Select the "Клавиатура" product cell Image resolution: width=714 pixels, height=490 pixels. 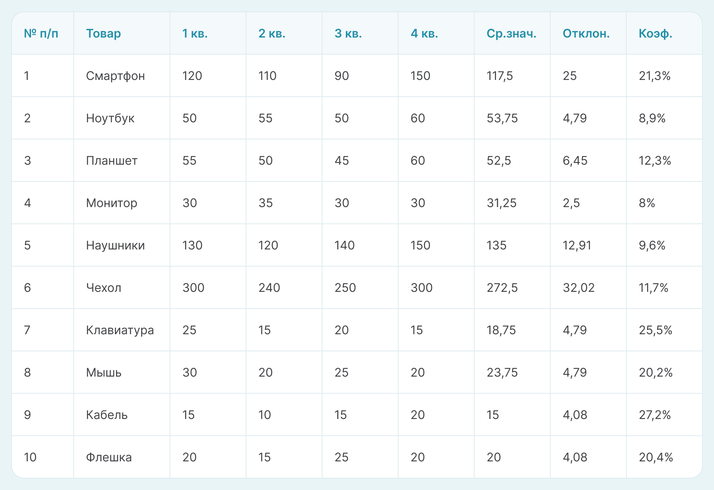(x=120, y=330)
